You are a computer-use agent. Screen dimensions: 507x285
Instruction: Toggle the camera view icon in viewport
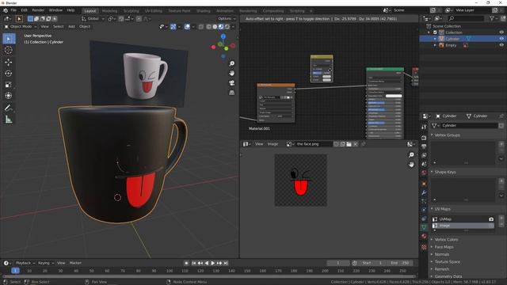tap(232, 83)
